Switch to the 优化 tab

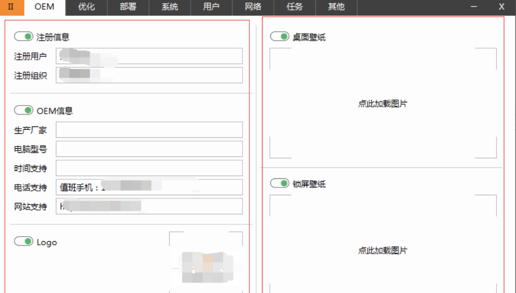pos(86,6)
